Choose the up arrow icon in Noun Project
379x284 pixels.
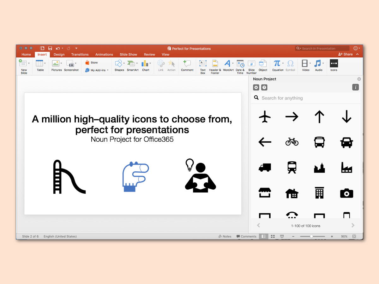[x=319, y=117]
